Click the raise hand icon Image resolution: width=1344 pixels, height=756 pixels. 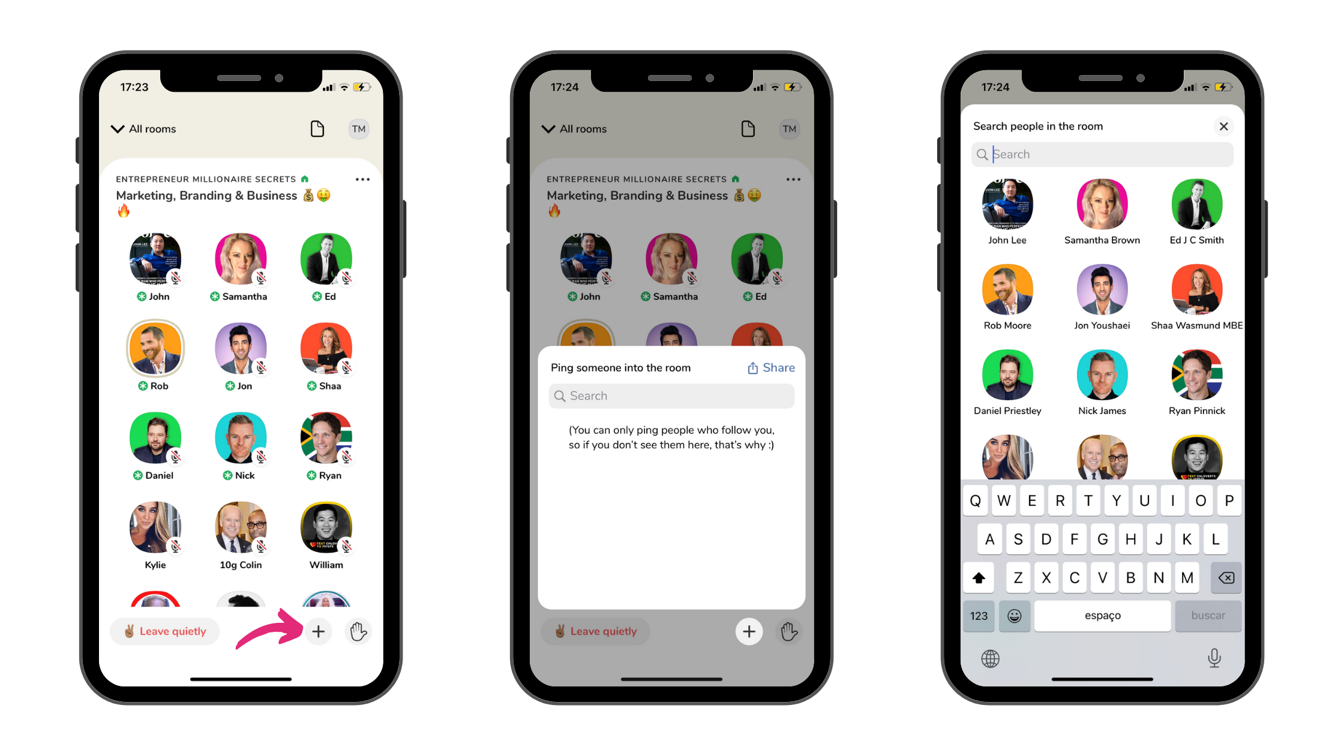pos(358,631)
